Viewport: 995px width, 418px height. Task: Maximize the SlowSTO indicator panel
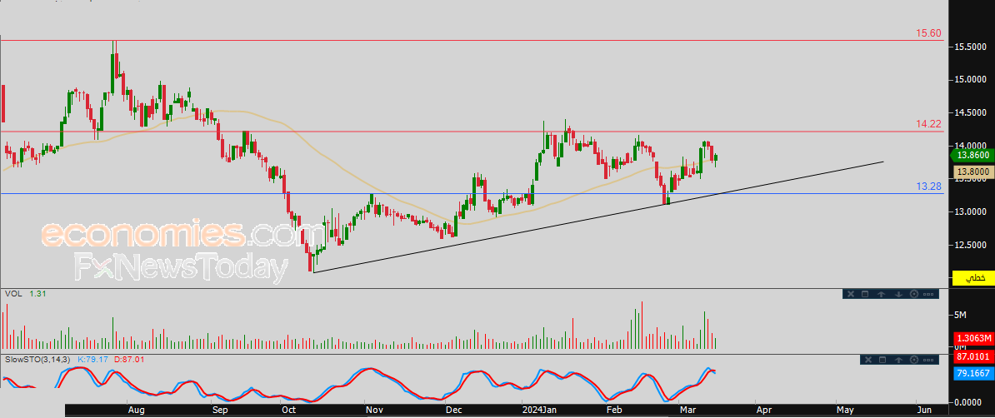[882, 360]
